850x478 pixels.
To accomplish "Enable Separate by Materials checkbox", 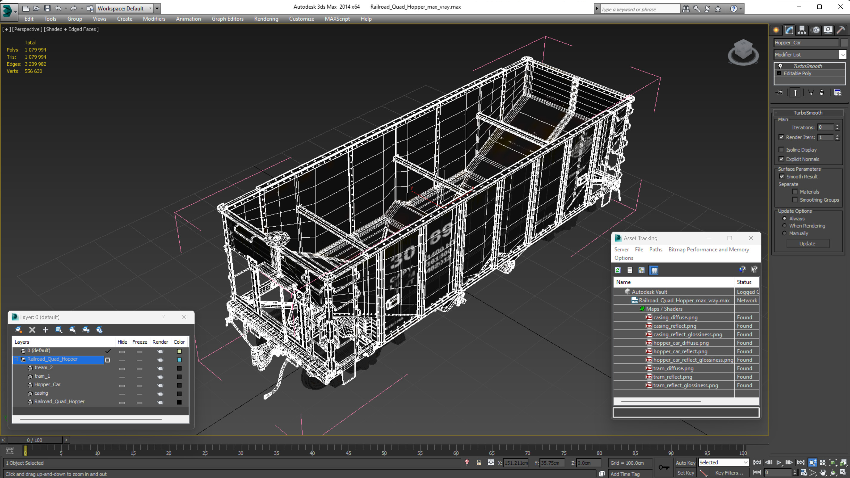I will click(795, 191).
